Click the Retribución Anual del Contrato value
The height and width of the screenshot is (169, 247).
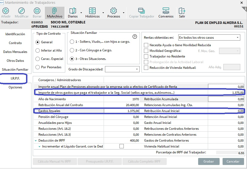click(x=122, y=105)
